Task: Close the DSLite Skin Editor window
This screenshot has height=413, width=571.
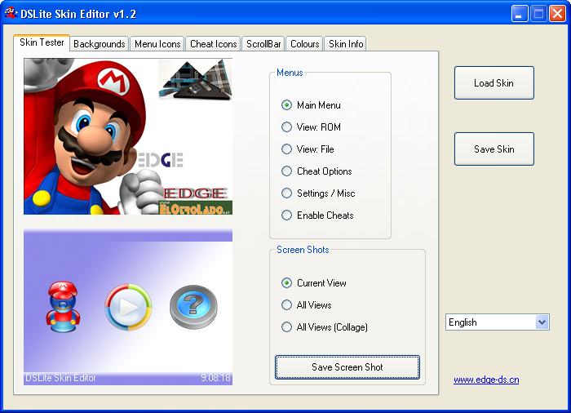Action: pyautogui.click(x=557, y=14)
